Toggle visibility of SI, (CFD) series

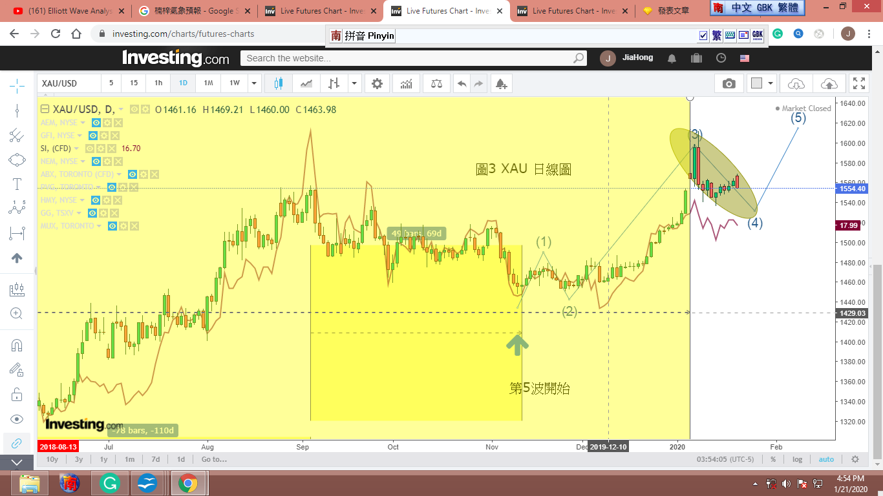coord(90,149)
